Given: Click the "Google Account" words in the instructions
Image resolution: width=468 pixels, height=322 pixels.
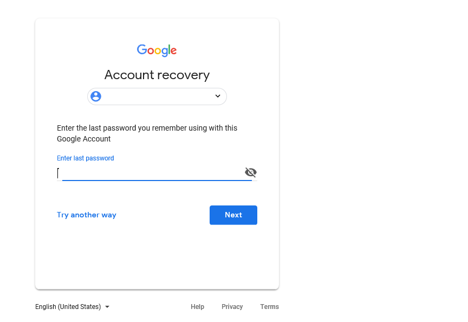Looking at the screenshot, I should tap(84, 139).
